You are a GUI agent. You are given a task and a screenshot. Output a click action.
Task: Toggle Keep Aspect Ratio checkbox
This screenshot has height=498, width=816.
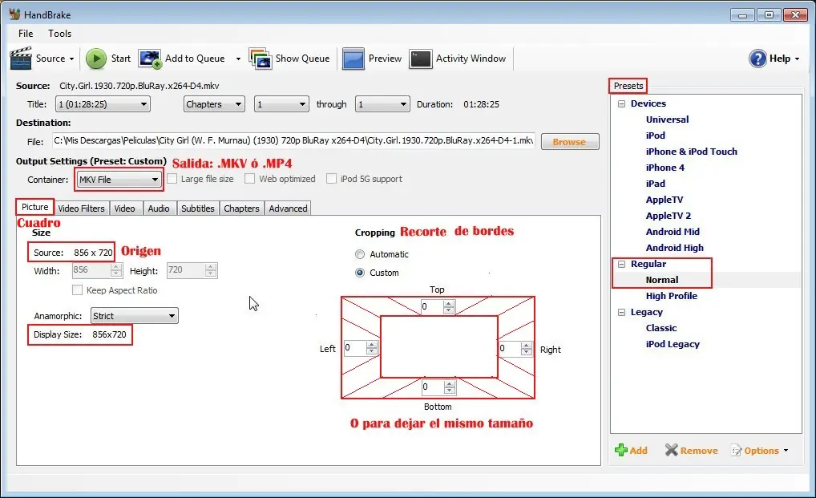coord(77,290)
